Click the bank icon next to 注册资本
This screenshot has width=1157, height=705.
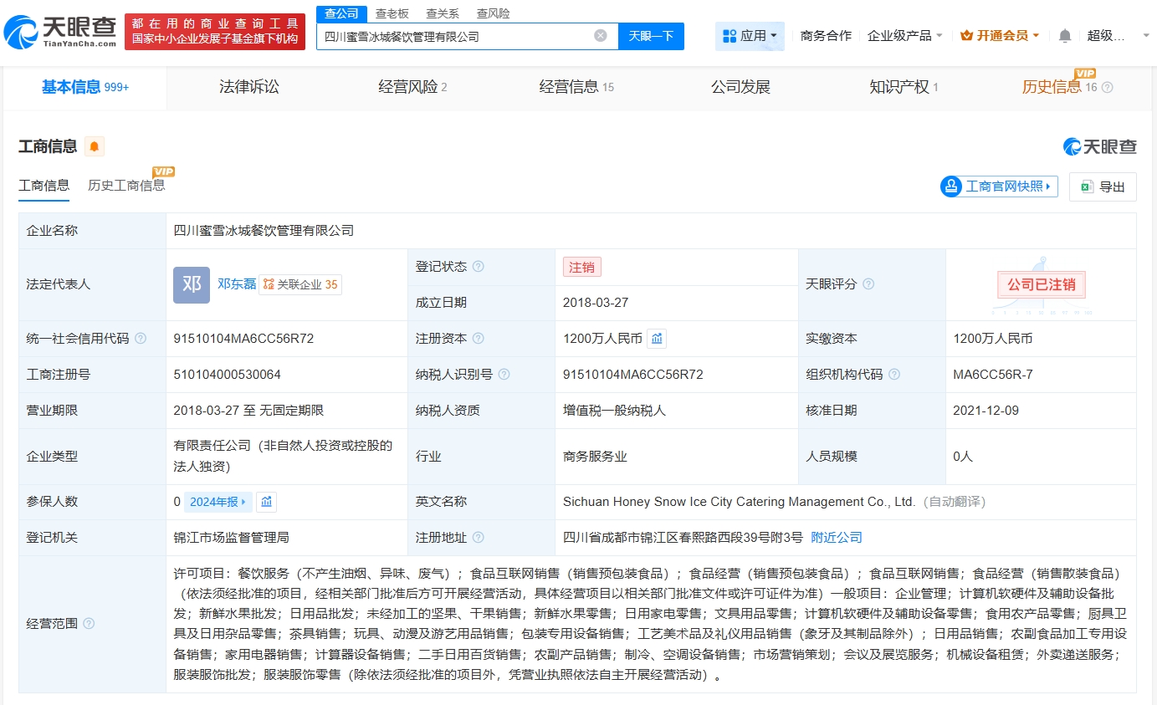(x=656, y=338)
